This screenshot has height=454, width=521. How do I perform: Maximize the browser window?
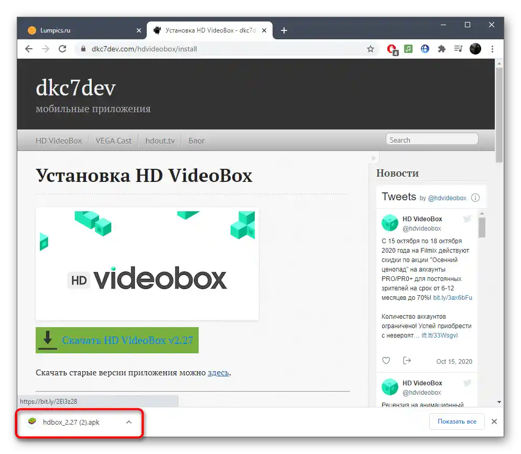[468, 25]
